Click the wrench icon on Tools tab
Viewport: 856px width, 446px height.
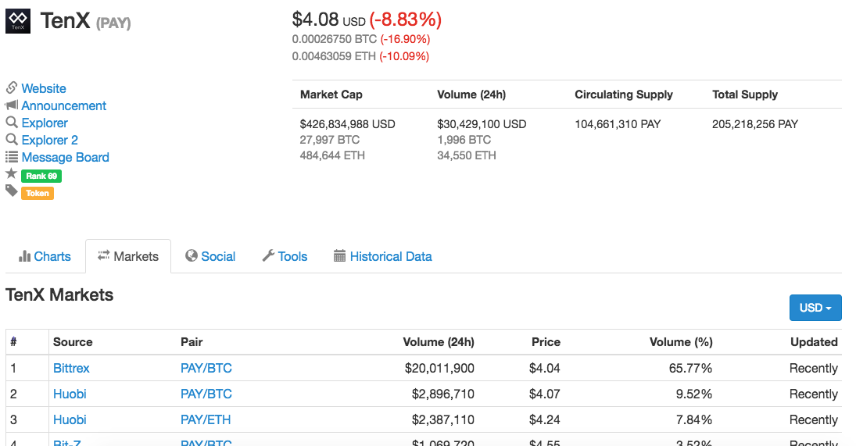(x=268, y=255)
